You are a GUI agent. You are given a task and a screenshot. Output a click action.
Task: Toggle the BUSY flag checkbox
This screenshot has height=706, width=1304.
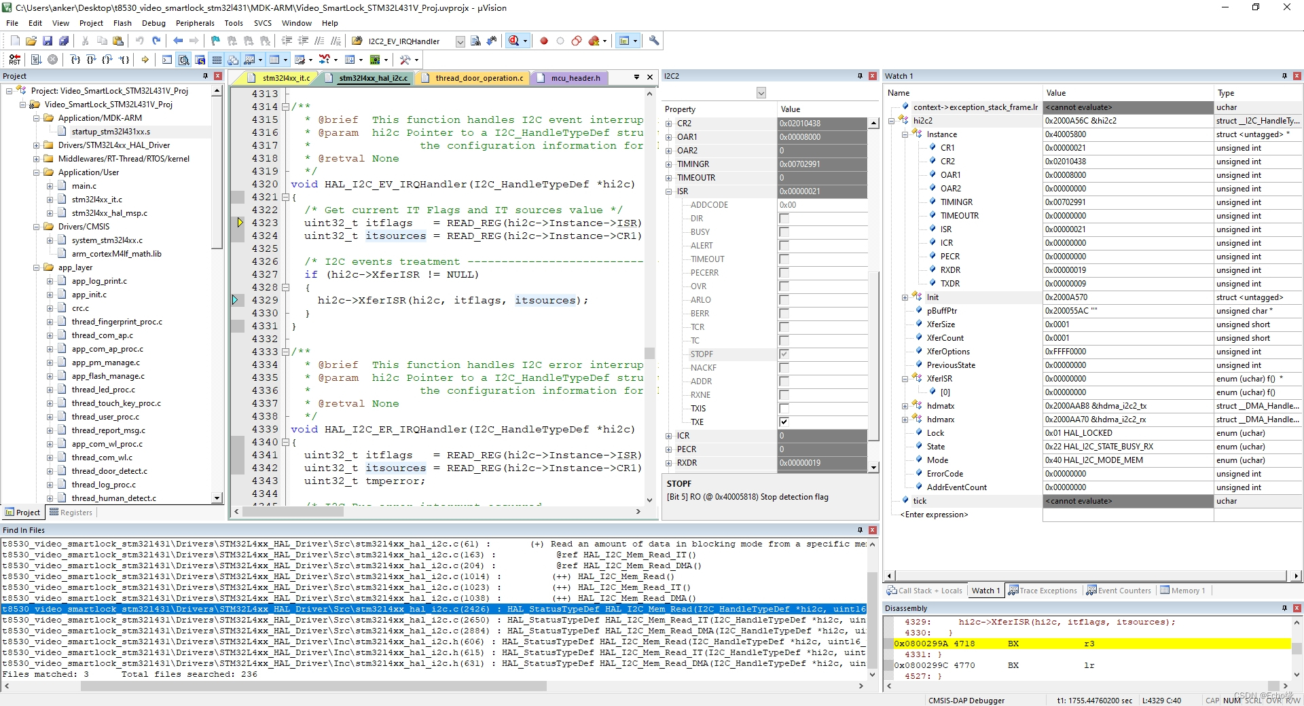pyautogui.click(x=784, y=232)
